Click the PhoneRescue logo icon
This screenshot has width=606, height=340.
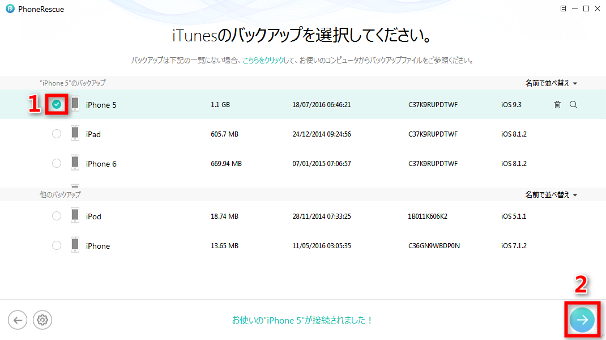(10, 8)
